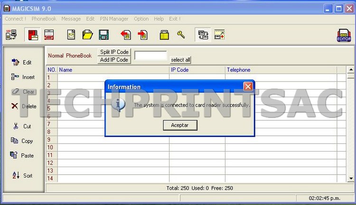
Task: Minimize the MAGICSIM 9.0 window
Action: [328, 9]
